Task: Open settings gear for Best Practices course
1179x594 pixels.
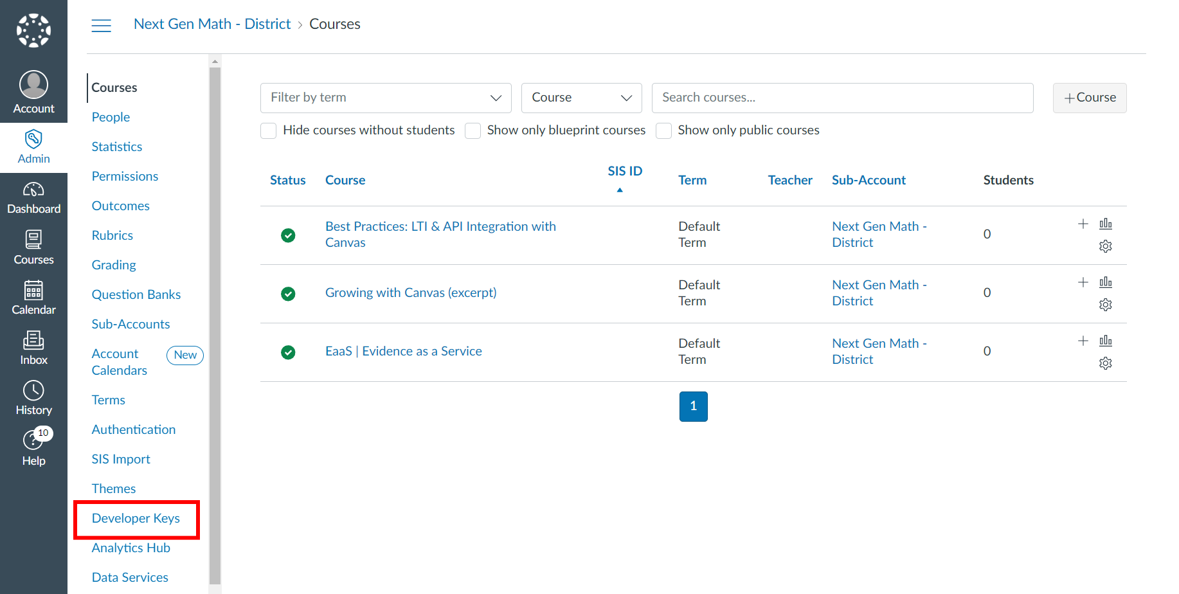Action: 1106,246
